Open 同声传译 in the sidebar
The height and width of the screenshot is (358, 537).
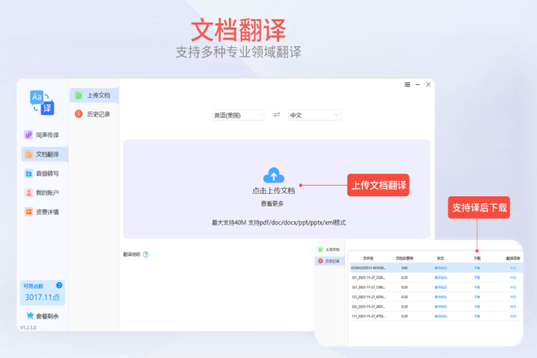(x=44, y=135)
